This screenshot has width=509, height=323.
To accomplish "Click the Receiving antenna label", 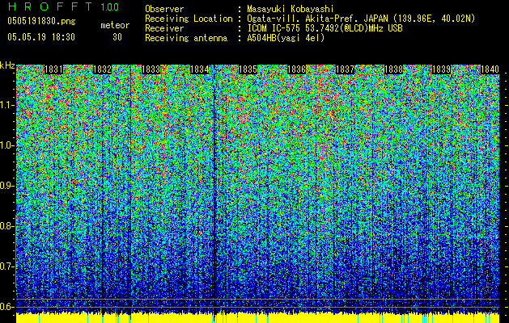I will (186, 38).
